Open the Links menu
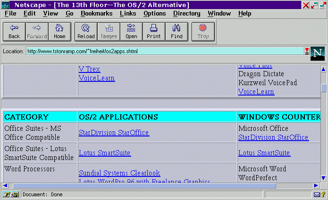Screen dimensions: 328x200 click(x=128, y=14)
